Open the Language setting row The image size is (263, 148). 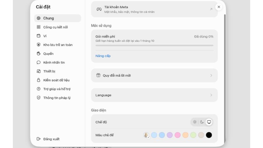coord(154,95)
